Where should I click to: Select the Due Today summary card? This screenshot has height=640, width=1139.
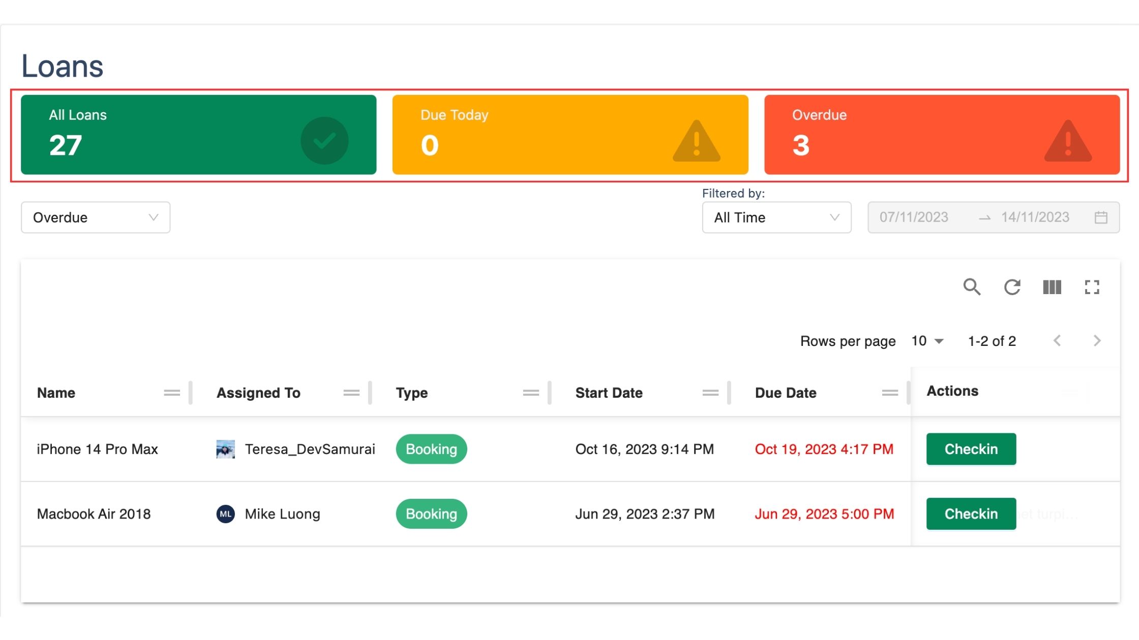[x=570, y=135]
